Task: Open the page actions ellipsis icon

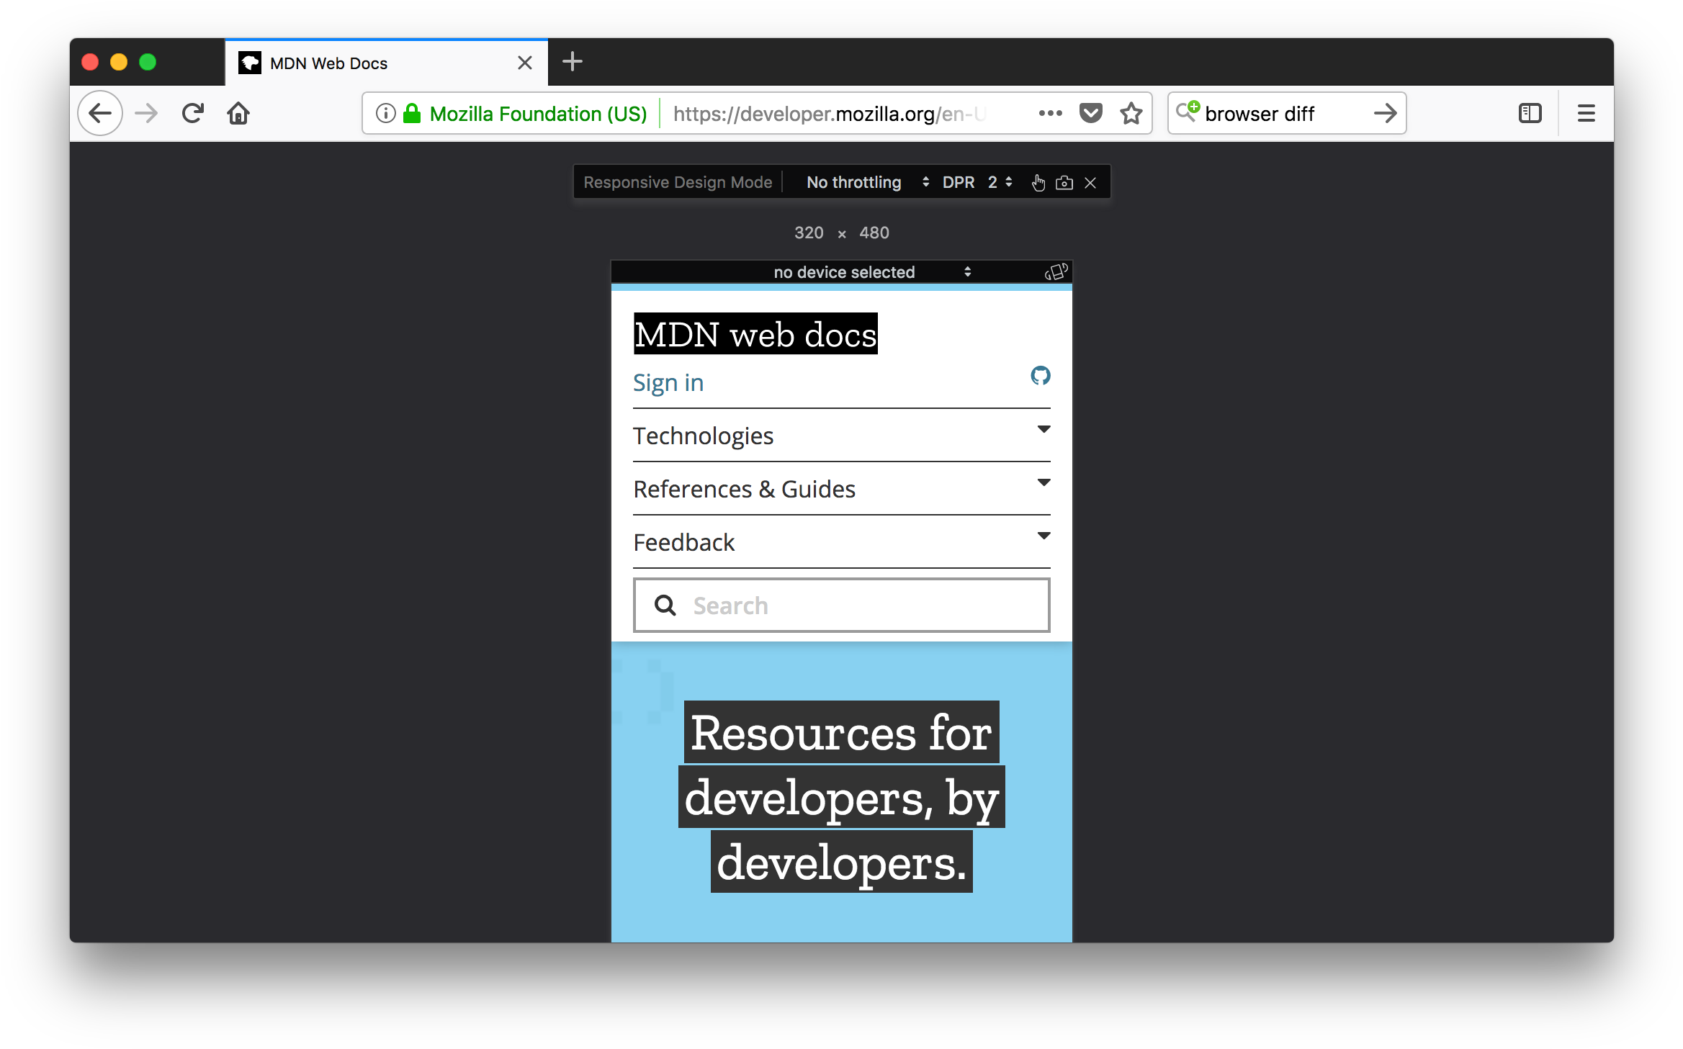Action: coord(1050,113)
